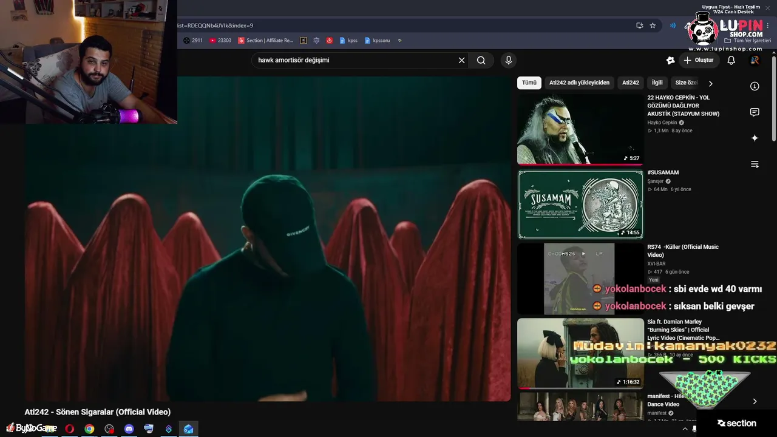Open the RS74 Küller video thumbnail
Screen dimensions: 777x437
click(580, 279)
